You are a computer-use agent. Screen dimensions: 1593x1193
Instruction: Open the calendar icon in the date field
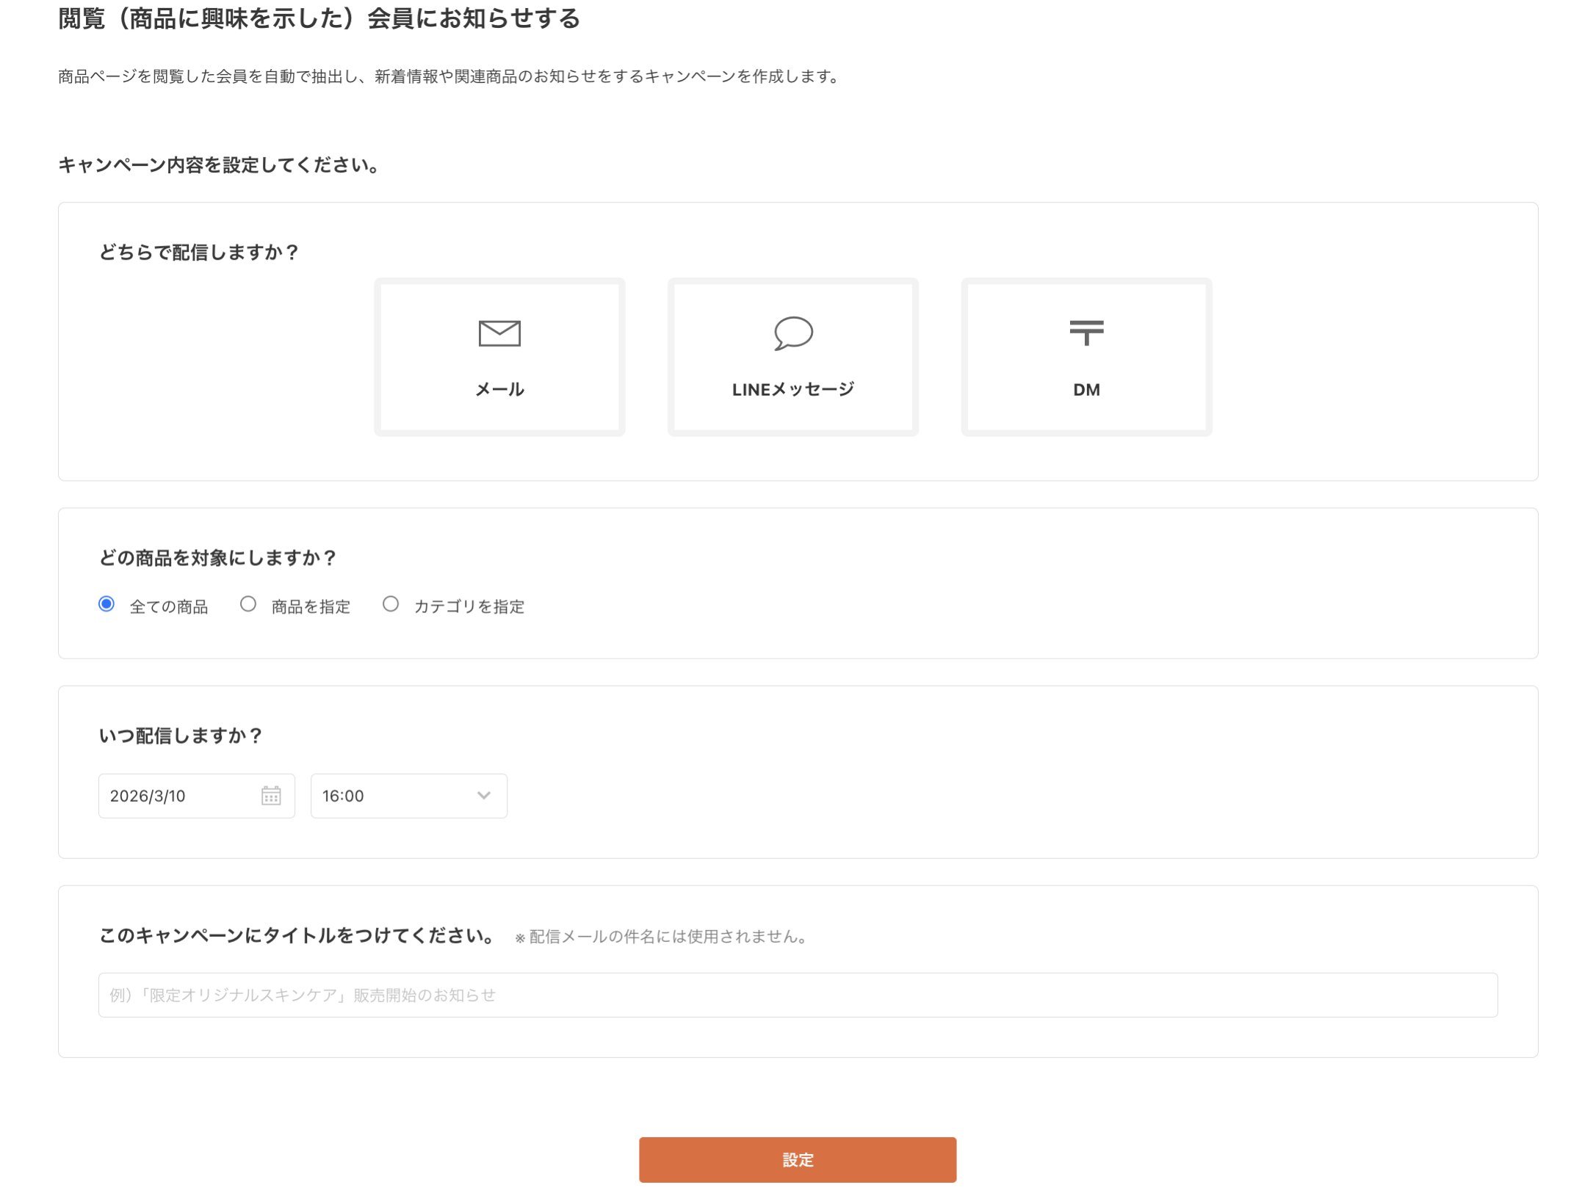point(271,796)
